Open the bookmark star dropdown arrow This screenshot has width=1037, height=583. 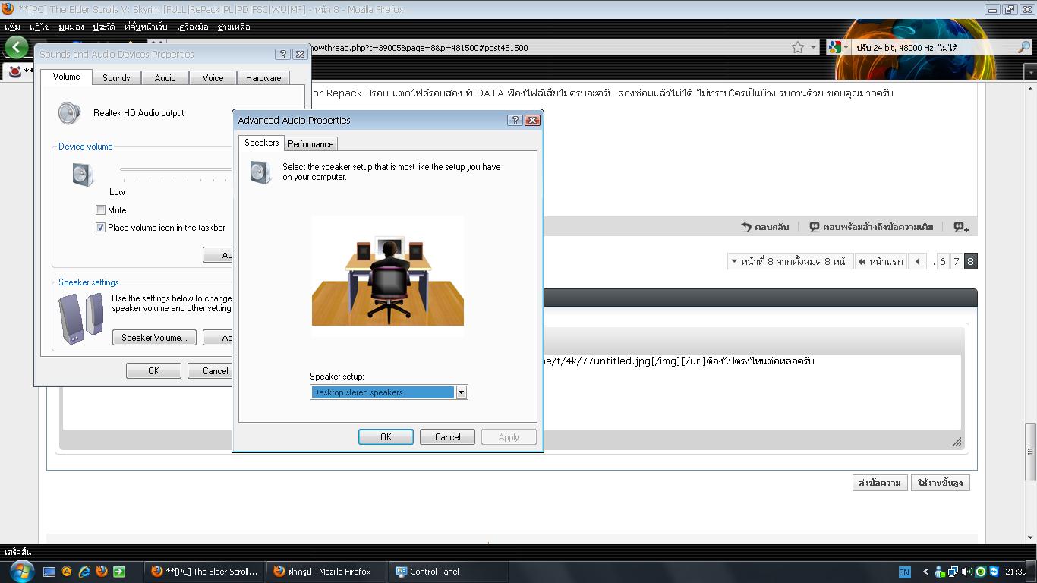pos(813,47)
